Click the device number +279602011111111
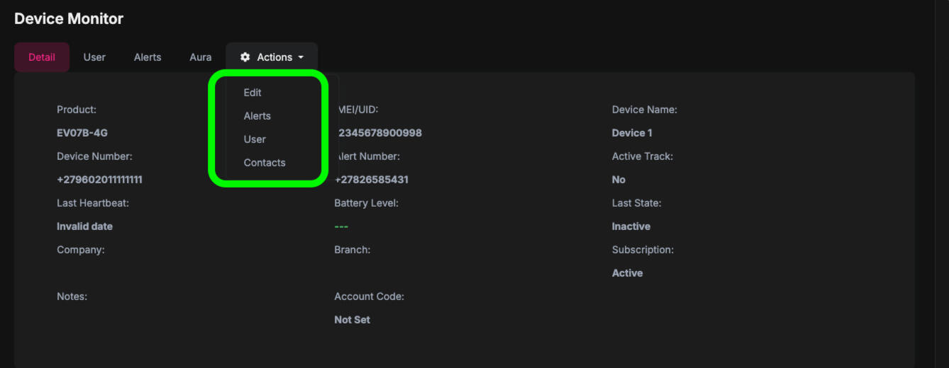 [x=99, y=180]
